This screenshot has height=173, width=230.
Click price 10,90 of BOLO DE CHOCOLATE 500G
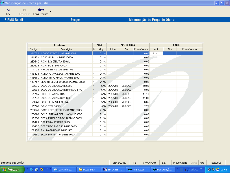click(146, 86)
